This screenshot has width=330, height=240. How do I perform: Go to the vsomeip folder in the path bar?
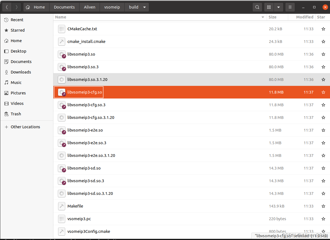click(x=112, y=7)
